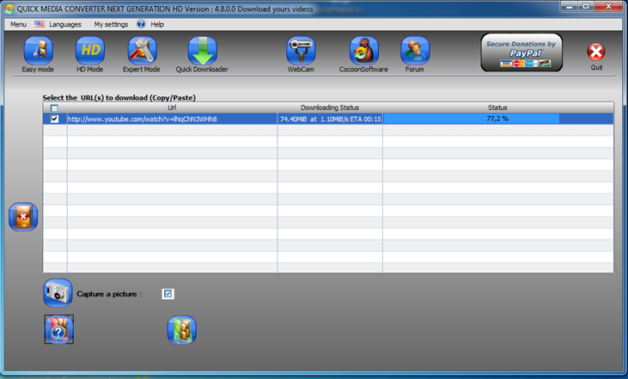Open the Quick Downloader
This screenshot has width=628, height=379.
pos(202,51)
